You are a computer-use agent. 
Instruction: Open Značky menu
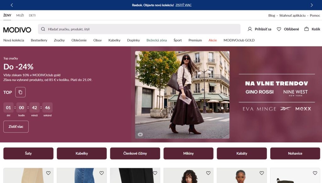tap(59, 40)
